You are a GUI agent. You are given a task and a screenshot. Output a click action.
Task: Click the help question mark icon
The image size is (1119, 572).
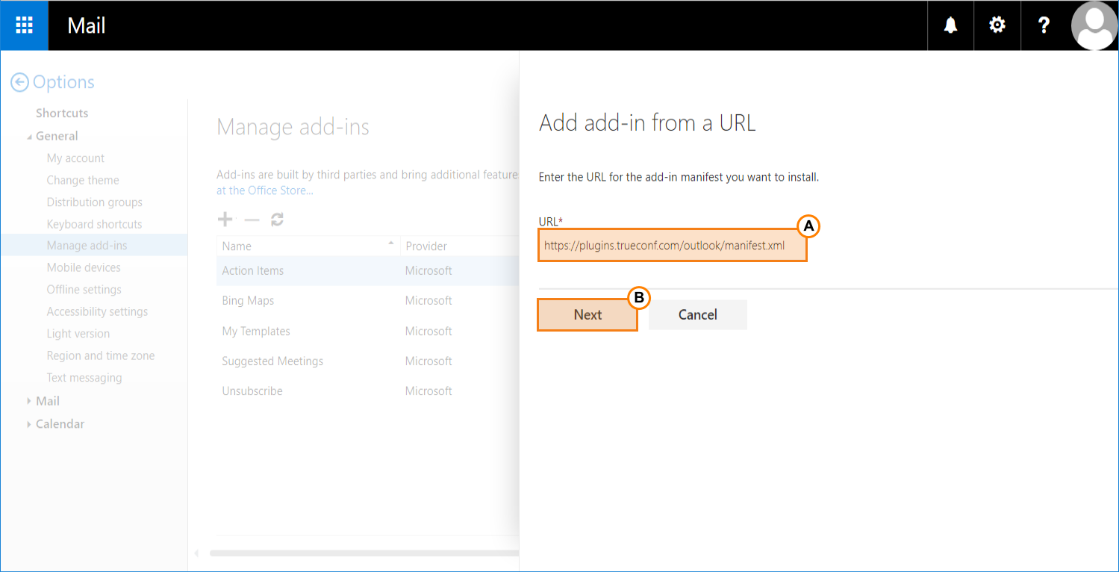(1044, 25)
